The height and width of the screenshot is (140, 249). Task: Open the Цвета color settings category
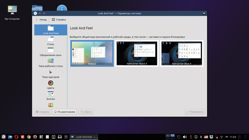(51, 85)
